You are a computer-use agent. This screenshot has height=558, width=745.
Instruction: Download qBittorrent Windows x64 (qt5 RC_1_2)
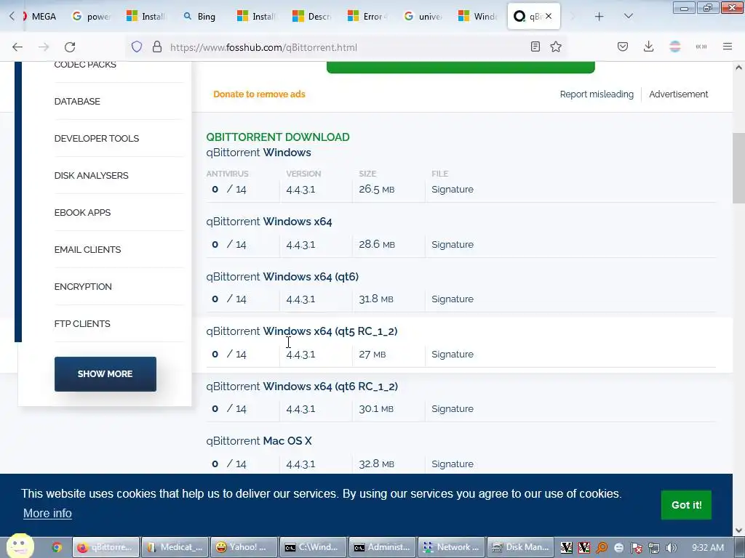pyautogui.click(x=302, y=331)
